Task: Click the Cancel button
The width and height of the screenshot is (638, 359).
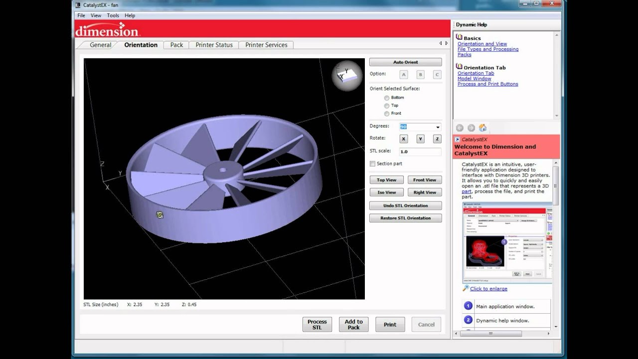Action: tap(426, 325)
